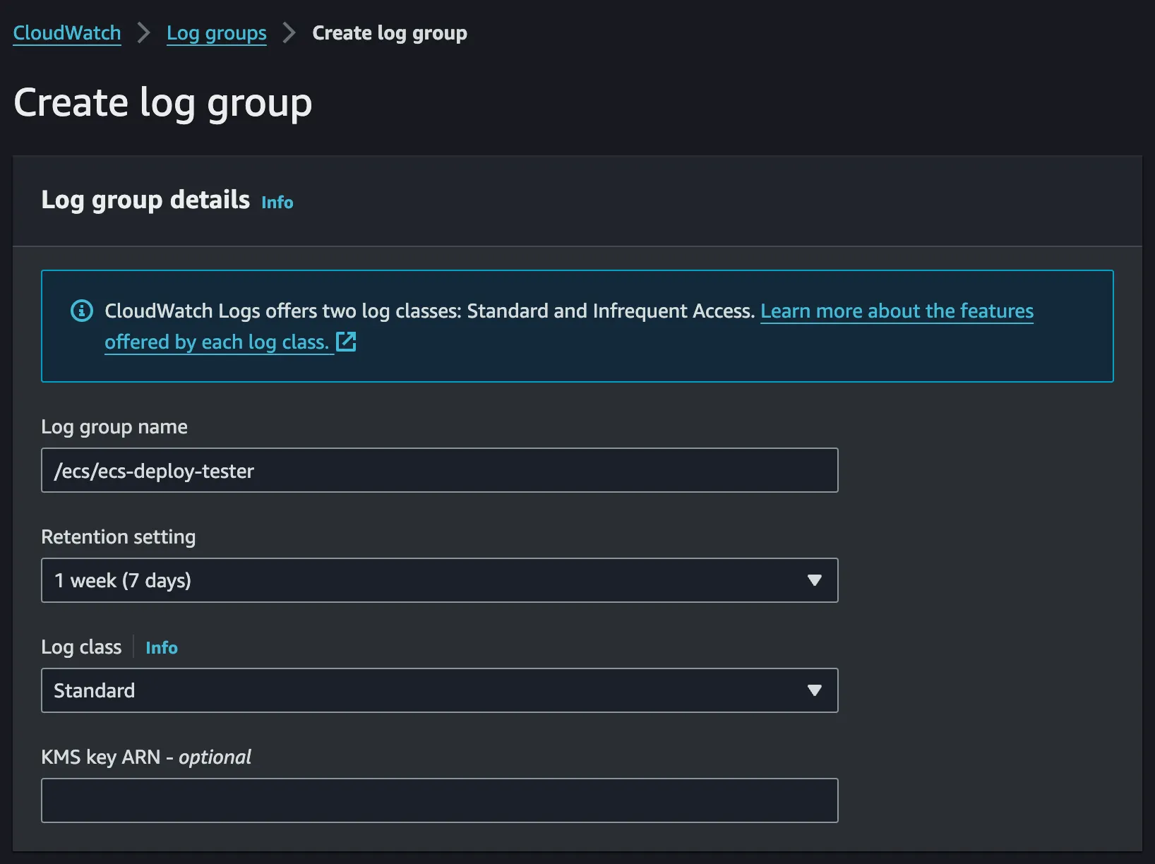Open Info link beside Log group details
The width and height of the screenshot is (1155, 864).
[x=277, y=203]
